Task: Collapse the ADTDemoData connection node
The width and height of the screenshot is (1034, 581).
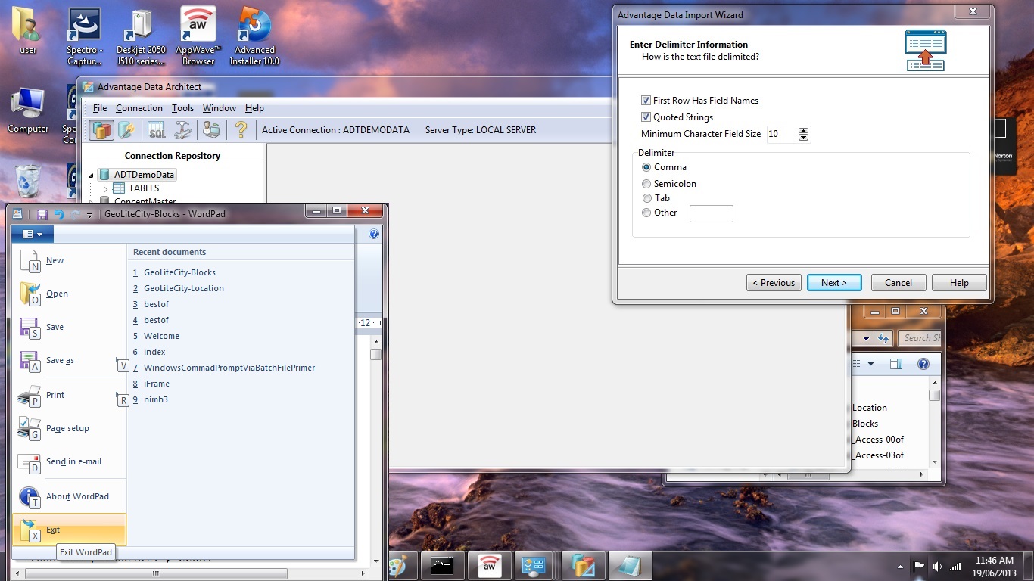Action: (x=92, y=176)
